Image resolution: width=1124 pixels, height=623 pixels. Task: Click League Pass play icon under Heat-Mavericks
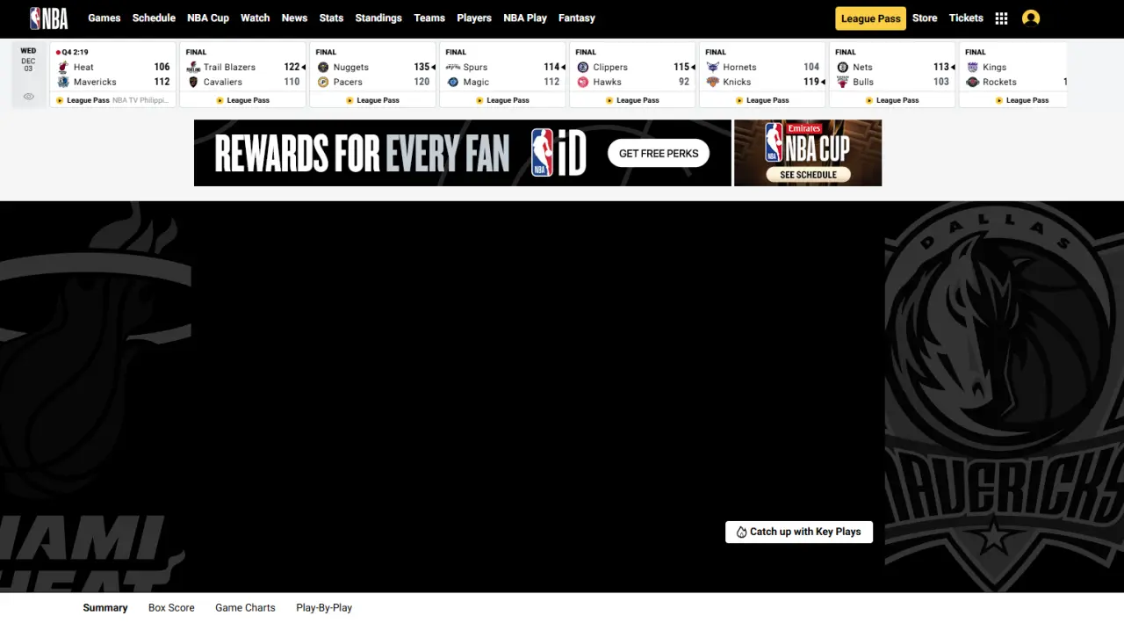(x=60, y=100)
